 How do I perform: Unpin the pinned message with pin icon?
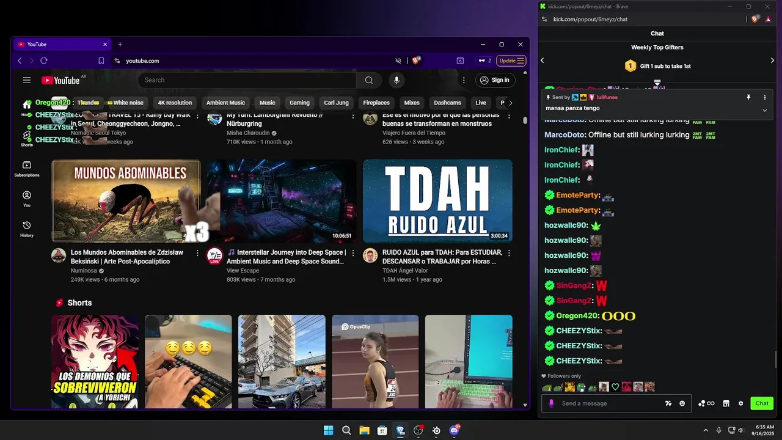tap(748, 97)
